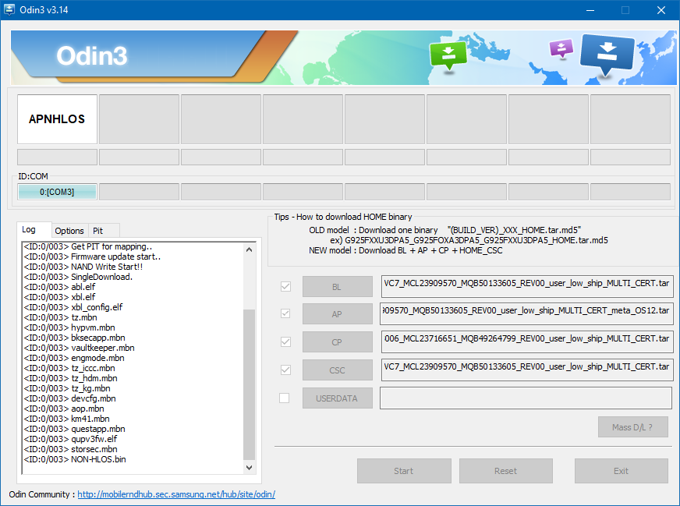Click the large blue download bubble icon
Viewport: 680px width, 506px height.
point(607,55)
